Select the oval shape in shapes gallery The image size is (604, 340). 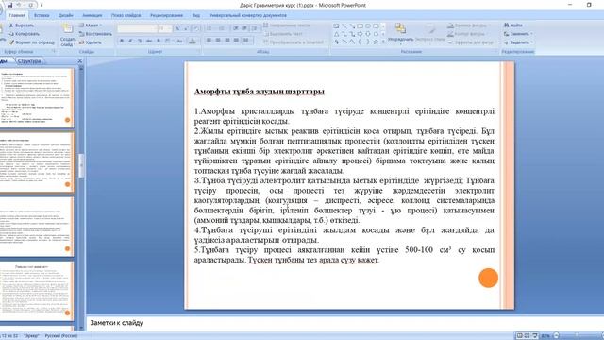(368, 26)
